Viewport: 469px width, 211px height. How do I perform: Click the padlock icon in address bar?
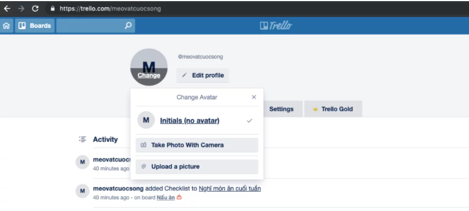(x=53, y=9)
